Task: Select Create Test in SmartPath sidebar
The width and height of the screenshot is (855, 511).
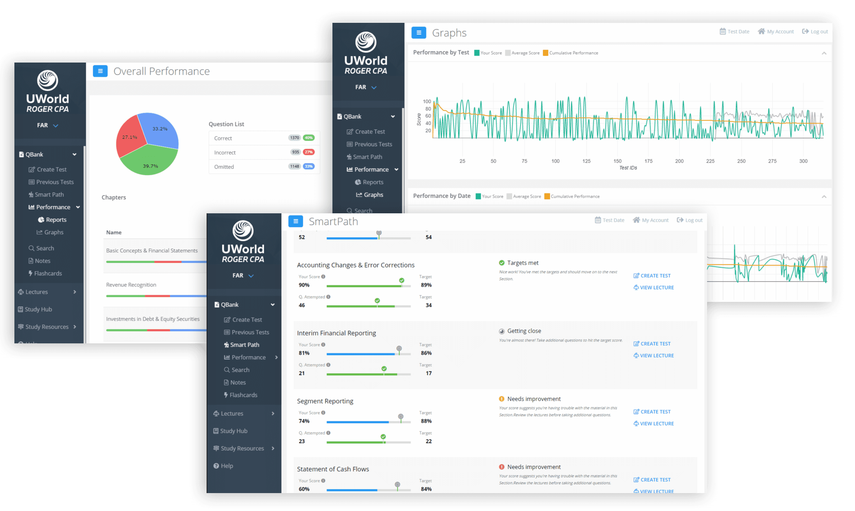Action: [x=243, y=319]
